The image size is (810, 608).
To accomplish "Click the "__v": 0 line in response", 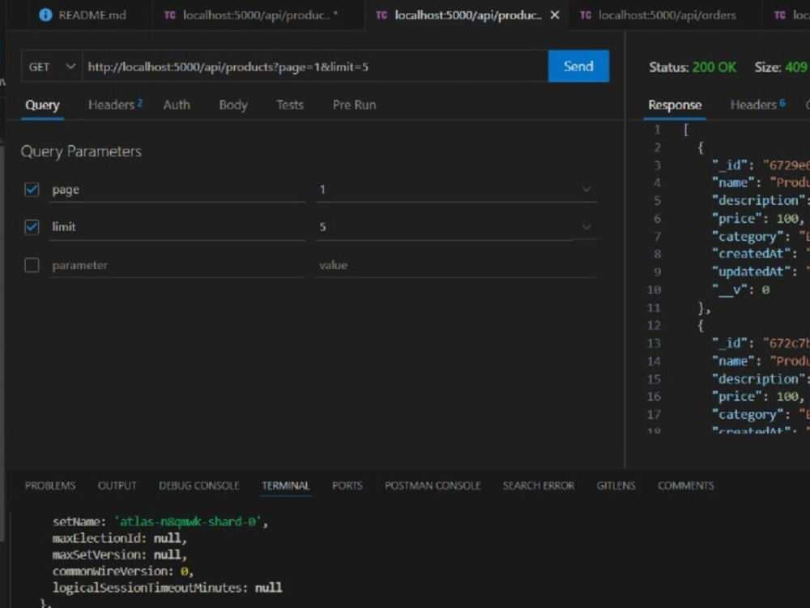I will [x=741, y=290].
